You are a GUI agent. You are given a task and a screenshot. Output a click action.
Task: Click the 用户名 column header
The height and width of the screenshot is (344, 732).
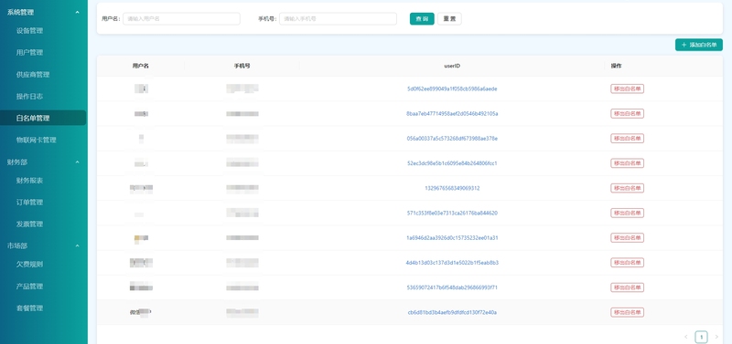pyautogui.click(x=141, y=66)
